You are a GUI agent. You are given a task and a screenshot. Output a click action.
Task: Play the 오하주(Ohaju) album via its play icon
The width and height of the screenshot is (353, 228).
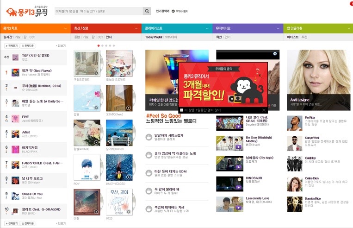pos(129,108)
